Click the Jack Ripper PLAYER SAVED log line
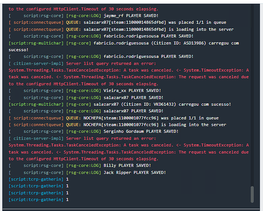Screen dimensions: 263x211 pos(134,172)
